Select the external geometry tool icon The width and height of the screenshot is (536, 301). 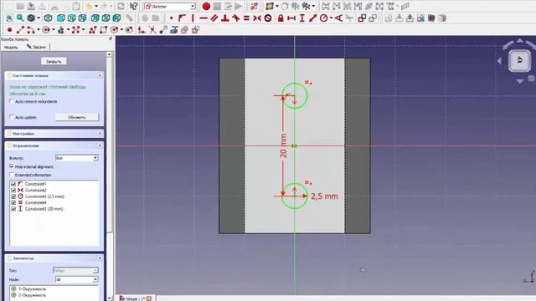tap(174, 30)
